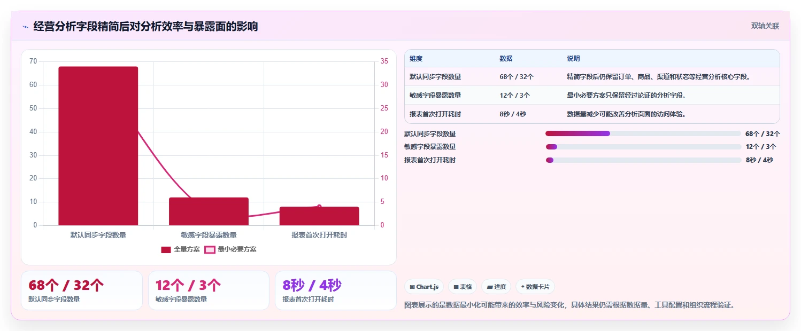Click the 表格 tag chip
Screen dimensions: 801x331
pos(463,287)
